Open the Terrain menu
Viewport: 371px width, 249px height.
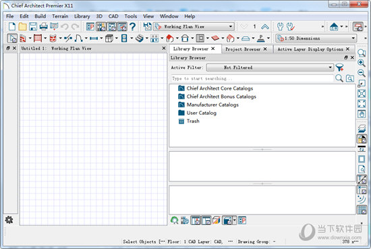click(x=60, y=16)
